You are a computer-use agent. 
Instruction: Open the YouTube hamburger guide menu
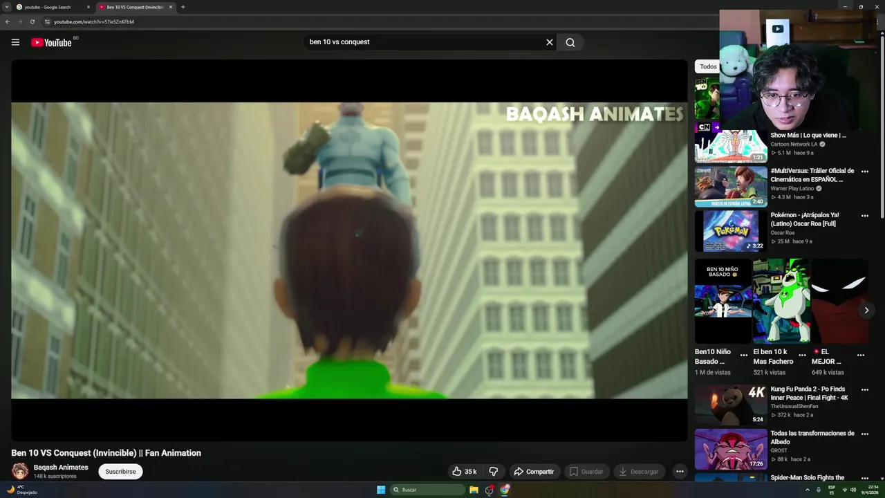[15, 42]
